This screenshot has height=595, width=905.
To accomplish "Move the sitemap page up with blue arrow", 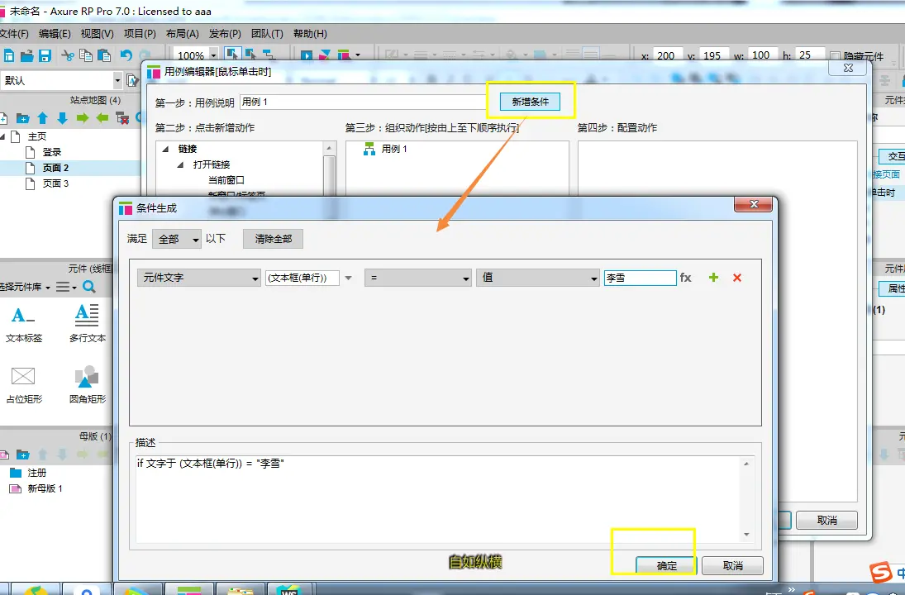I will tap(42, 118).
